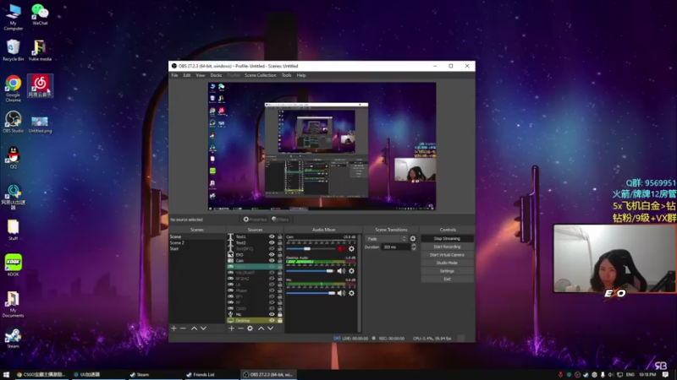Open the Scene Collection menu
The image size is (677, 380).
pos(261,75)
